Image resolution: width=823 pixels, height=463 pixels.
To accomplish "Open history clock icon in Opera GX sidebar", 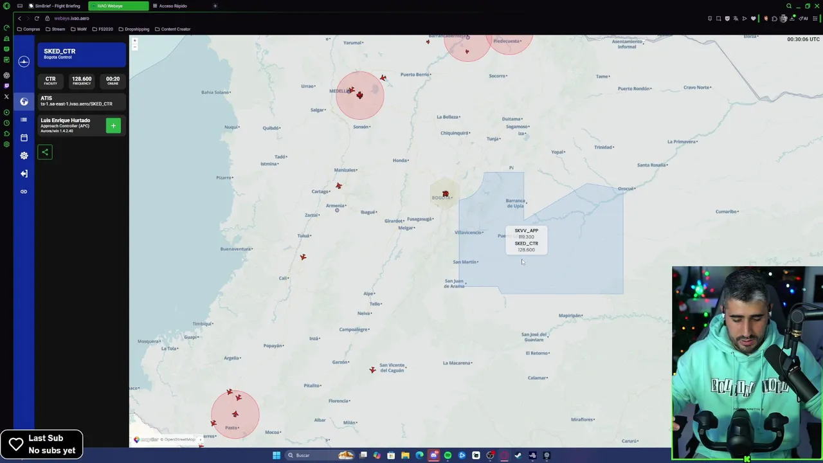I will (x=6, y=123).
